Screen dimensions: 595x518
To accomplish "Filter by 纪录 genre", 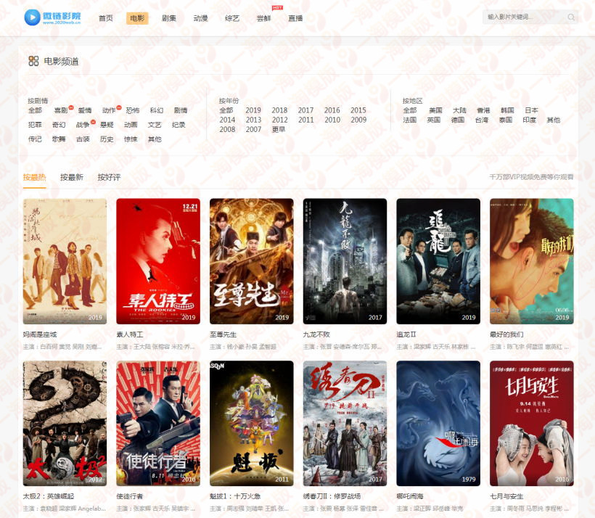I will (x=178, y=125).
